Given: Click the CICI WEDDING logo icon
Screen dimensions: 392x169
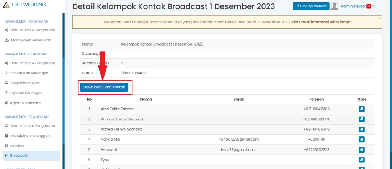Looking at the screenshot, I should coord(6,5).
